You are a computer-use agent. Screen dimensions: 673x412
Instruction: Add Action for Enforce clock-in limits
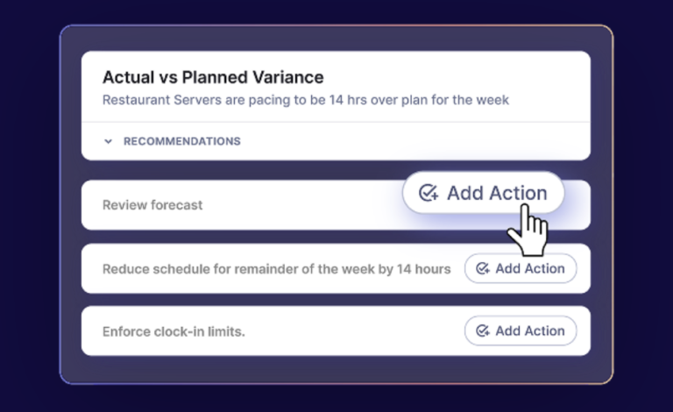[x=521, y=330]
